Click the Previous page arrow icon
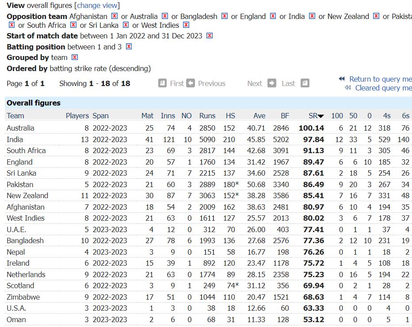Screen dimensions: 412x327 [191, 83]
